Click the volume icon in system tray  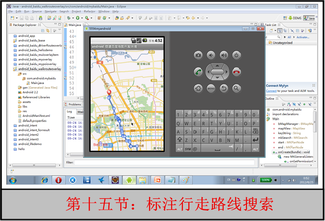click(x=294, y=180)
